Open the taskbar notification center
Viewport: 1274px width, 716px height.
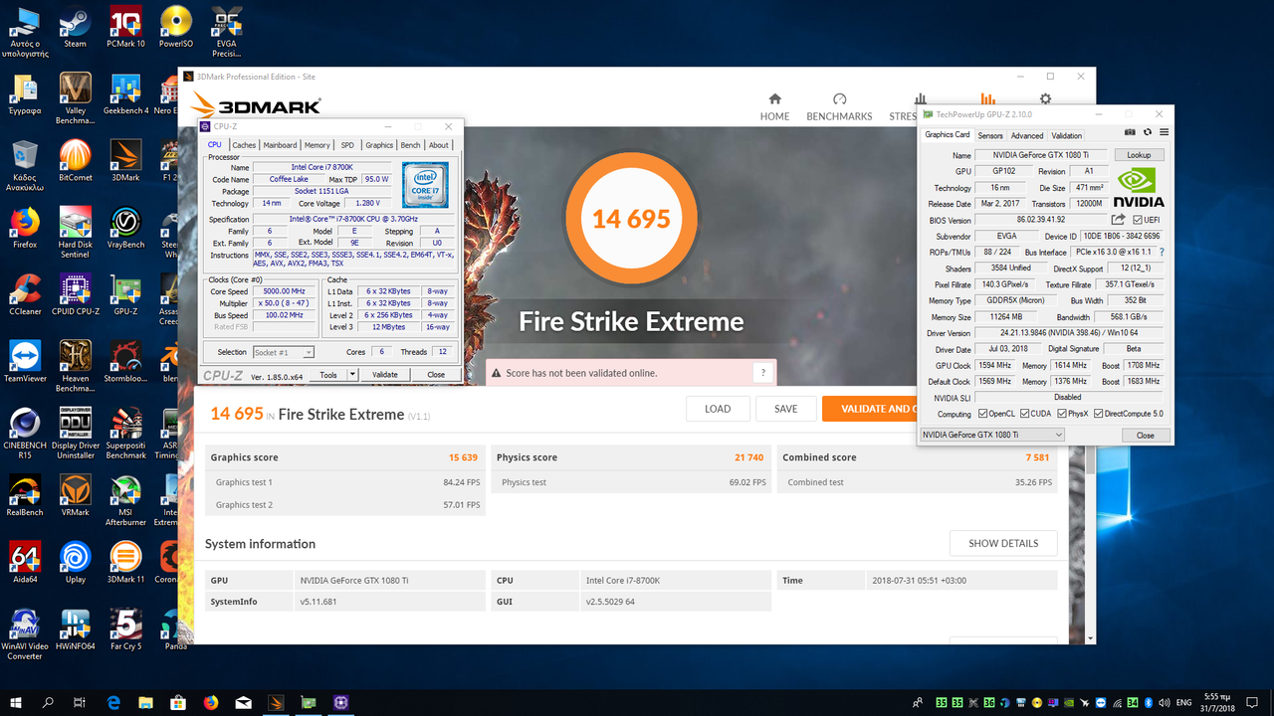click(1253, 702)
